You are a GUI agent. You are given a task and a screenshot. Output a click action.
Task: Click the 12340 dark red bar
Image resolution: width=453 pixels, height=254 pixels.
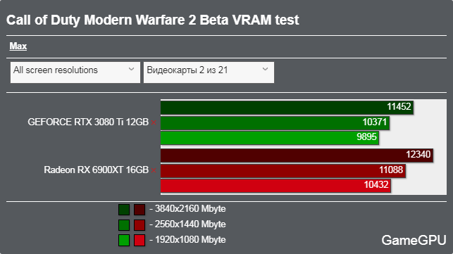[297, 155]
